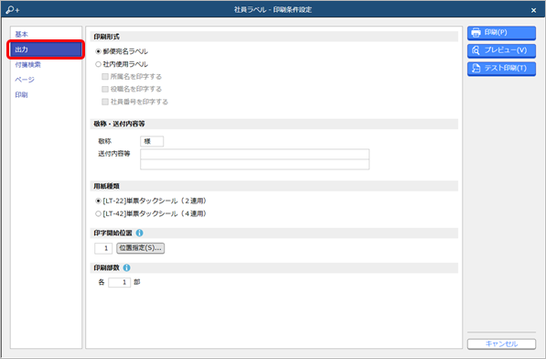Click the 印字開始位置 number field
546x359 pixels.
pyautogui.click(x=103, y=248)
